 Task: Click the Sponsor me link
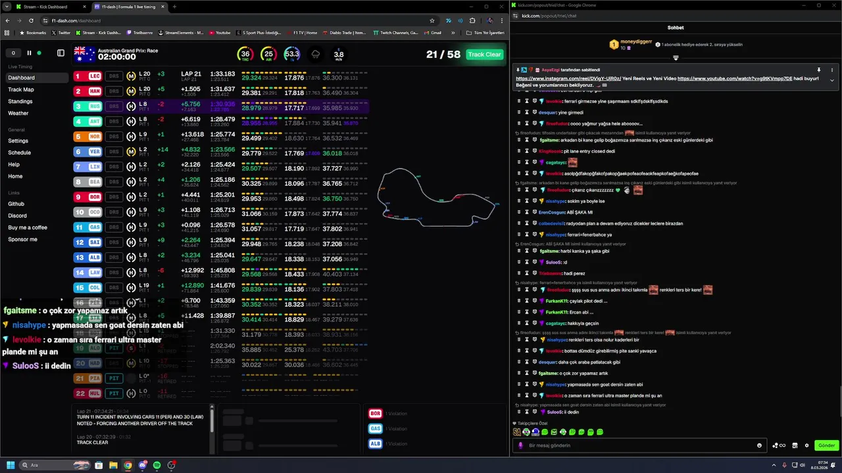tap(22, 239)
